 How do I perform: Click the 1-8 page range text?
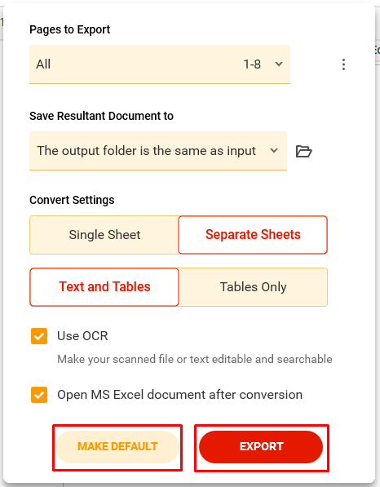tap(252, 64)
